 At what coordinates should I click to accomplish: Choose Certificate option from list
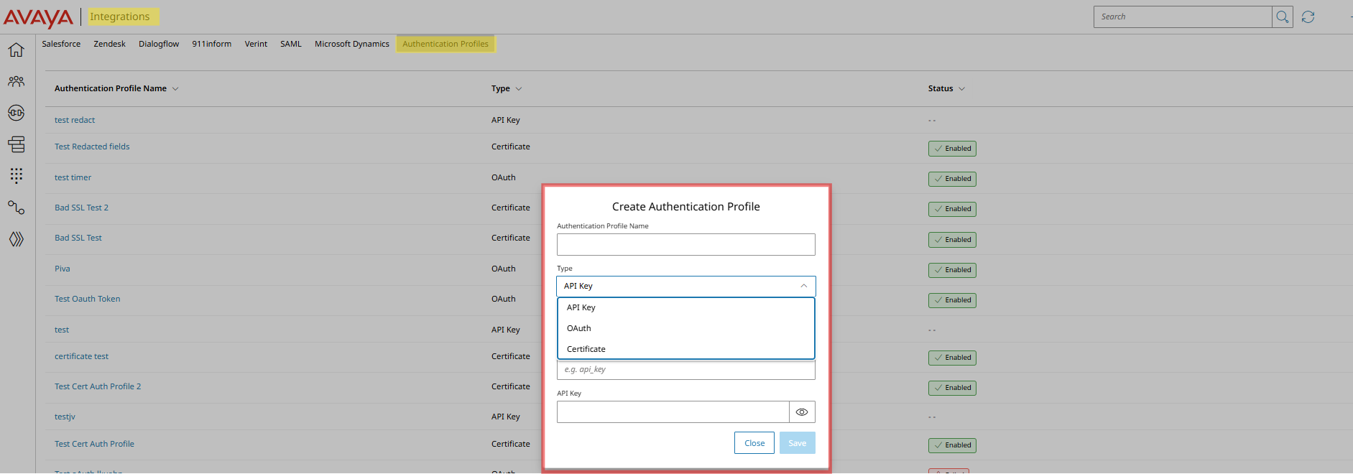point(686,349)
